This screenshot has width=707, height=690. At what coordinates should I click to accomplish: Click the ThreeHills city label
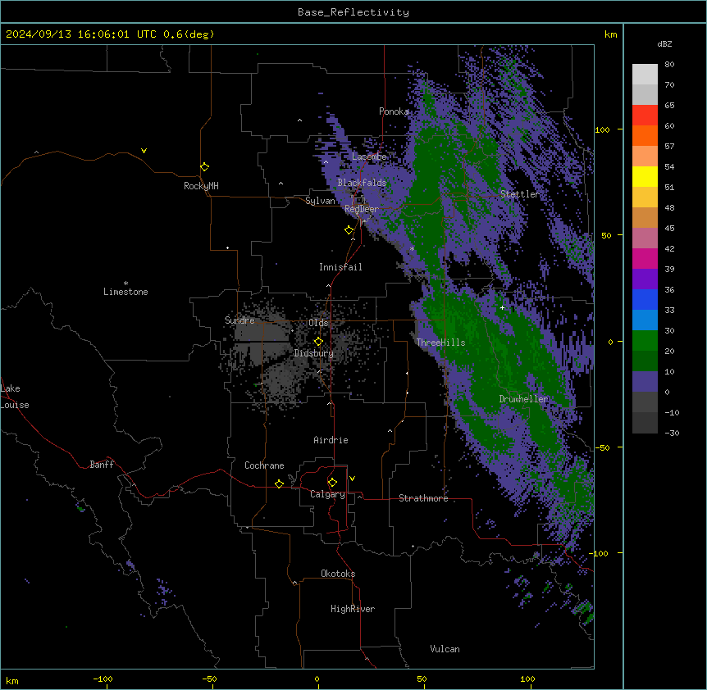point(440,343)
